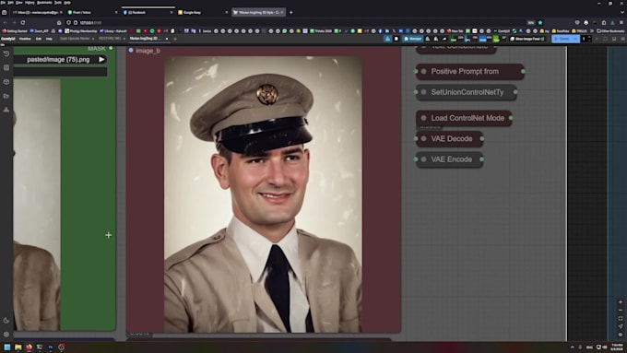Switch to the RESTORE IMG workflow tab
This screenshot has height=353, width=627.
coord(110,39)
